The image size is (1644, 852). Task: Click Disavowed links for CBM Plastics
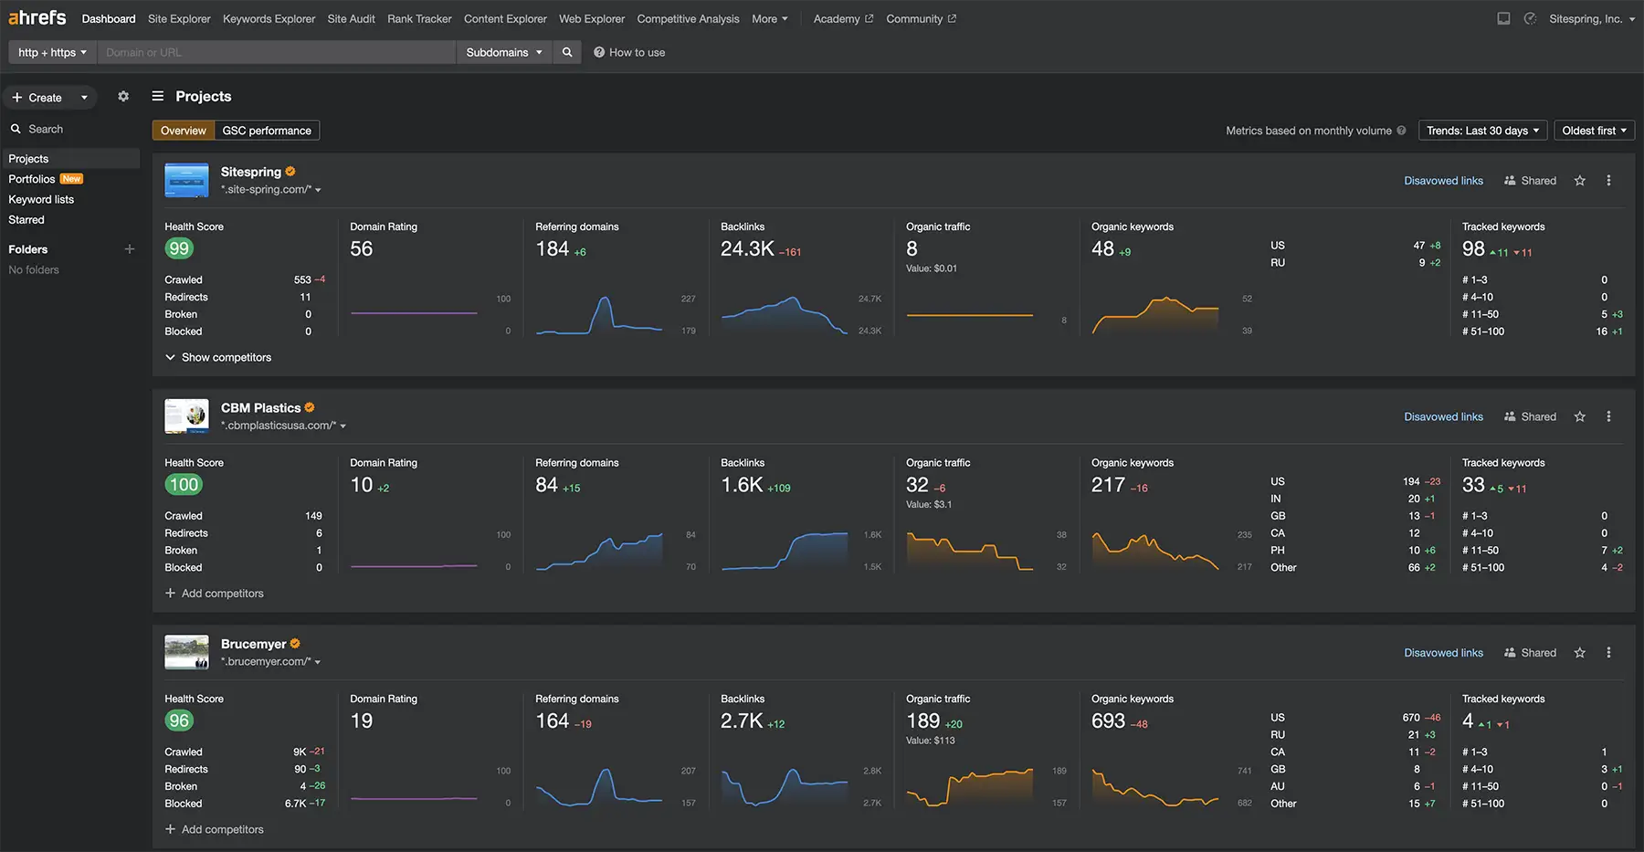pos(1443,416)
